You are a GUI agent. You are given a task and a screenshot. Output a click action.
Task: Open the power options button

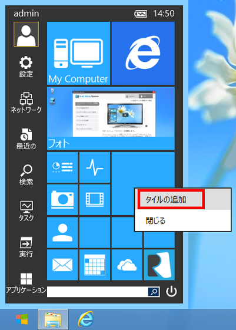(x=171, y=292)
